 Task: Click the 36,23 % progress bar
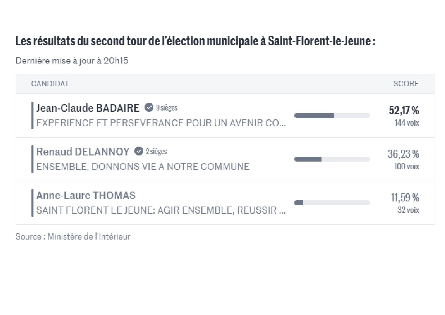click(332, 159)
